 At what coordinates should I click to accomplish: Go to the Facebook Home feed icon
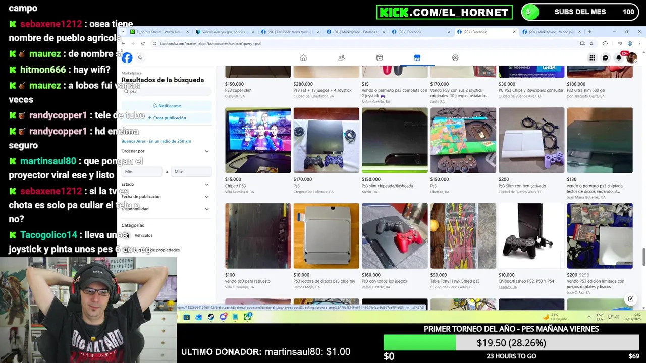tap(303, 58)
